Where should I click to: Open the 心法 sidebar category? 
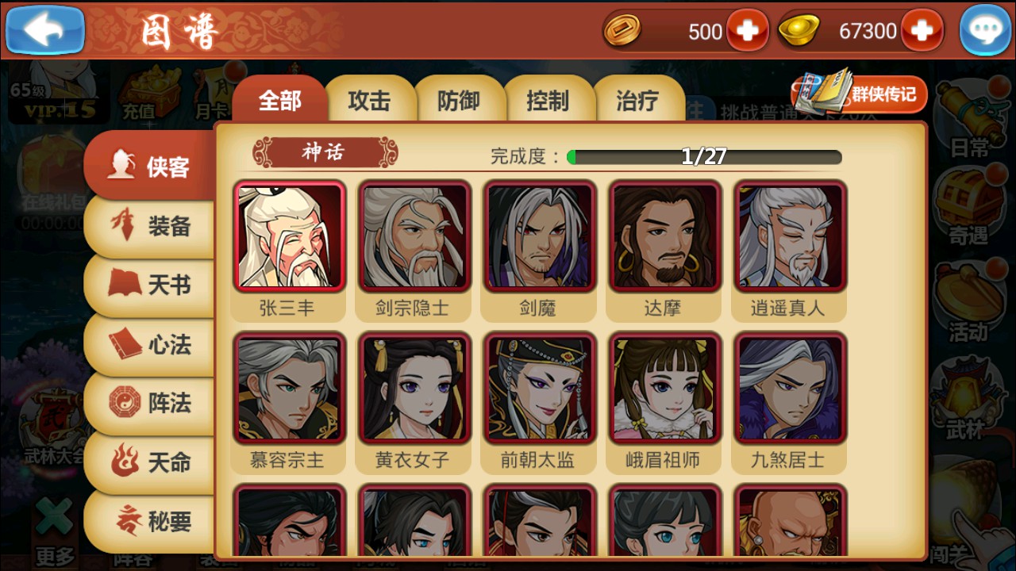click(x=150, y=344)
